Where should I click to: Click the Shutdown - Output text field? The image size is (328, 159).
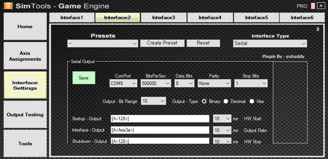tap(160, 141)
